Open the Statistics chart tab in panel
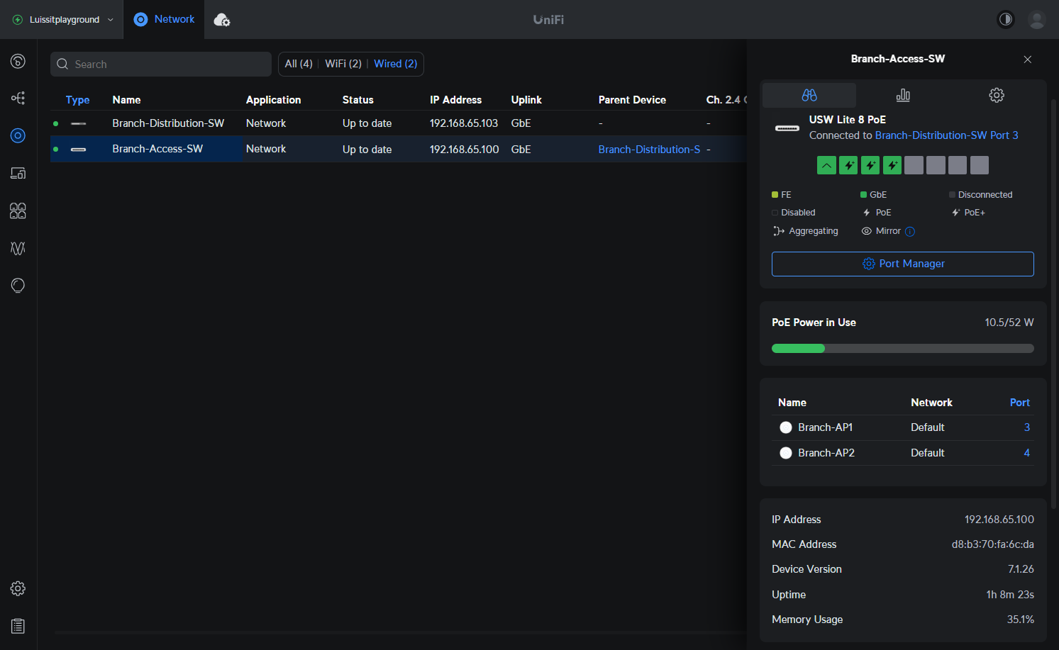This screenshot has width=1059, height=650. pos(903,95)
